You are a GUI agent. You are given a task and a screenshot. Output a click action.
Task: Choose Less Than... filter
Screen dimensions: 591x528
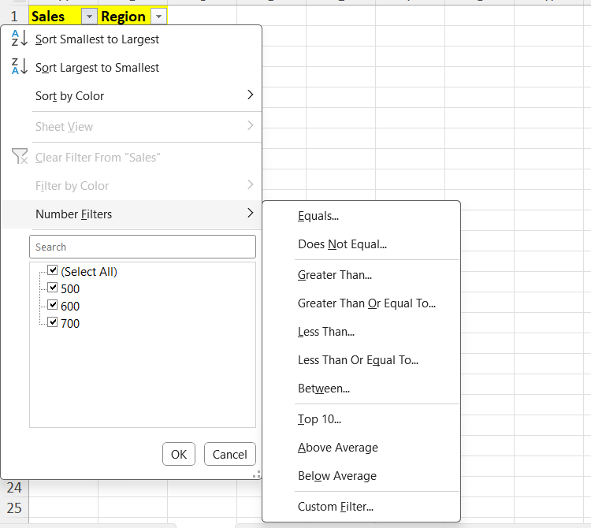click(361, 332)
